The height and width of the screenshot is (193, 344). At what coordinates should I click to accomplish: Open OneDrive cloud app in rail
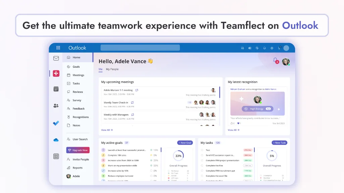56,140
